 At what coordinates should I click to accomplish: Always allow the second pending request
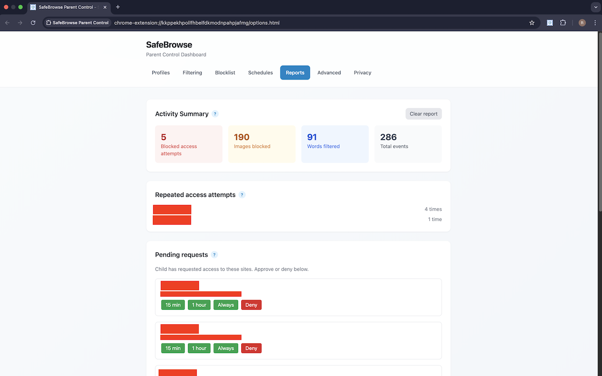(226, 348)
